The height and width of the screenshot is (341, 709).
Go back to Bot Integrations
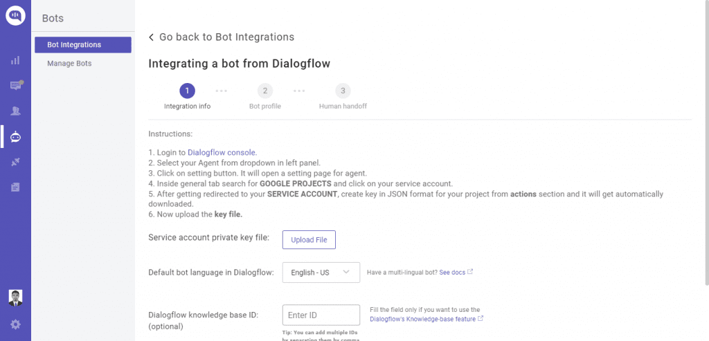click(x=226, y=37)
